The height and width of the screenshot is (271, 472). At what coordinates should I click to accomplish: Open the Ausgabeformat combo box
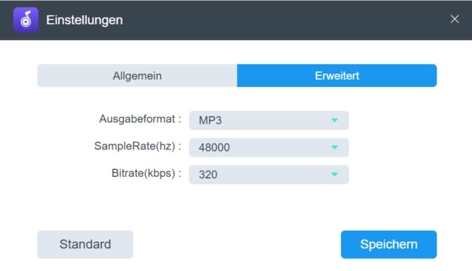(x=269, y=120)
